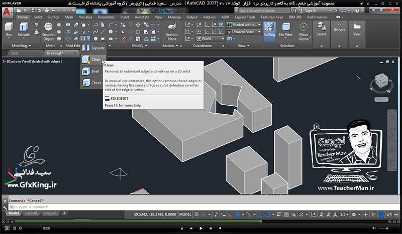
Task: Open the Layers panel button
Action: (x=321, y=34)
